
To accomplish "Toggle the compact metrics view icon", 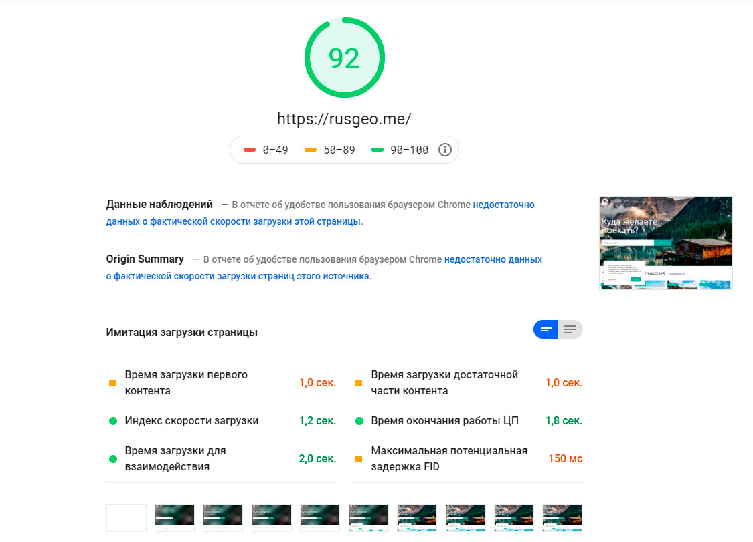I will pyautogui.click(x=546, y=329).
